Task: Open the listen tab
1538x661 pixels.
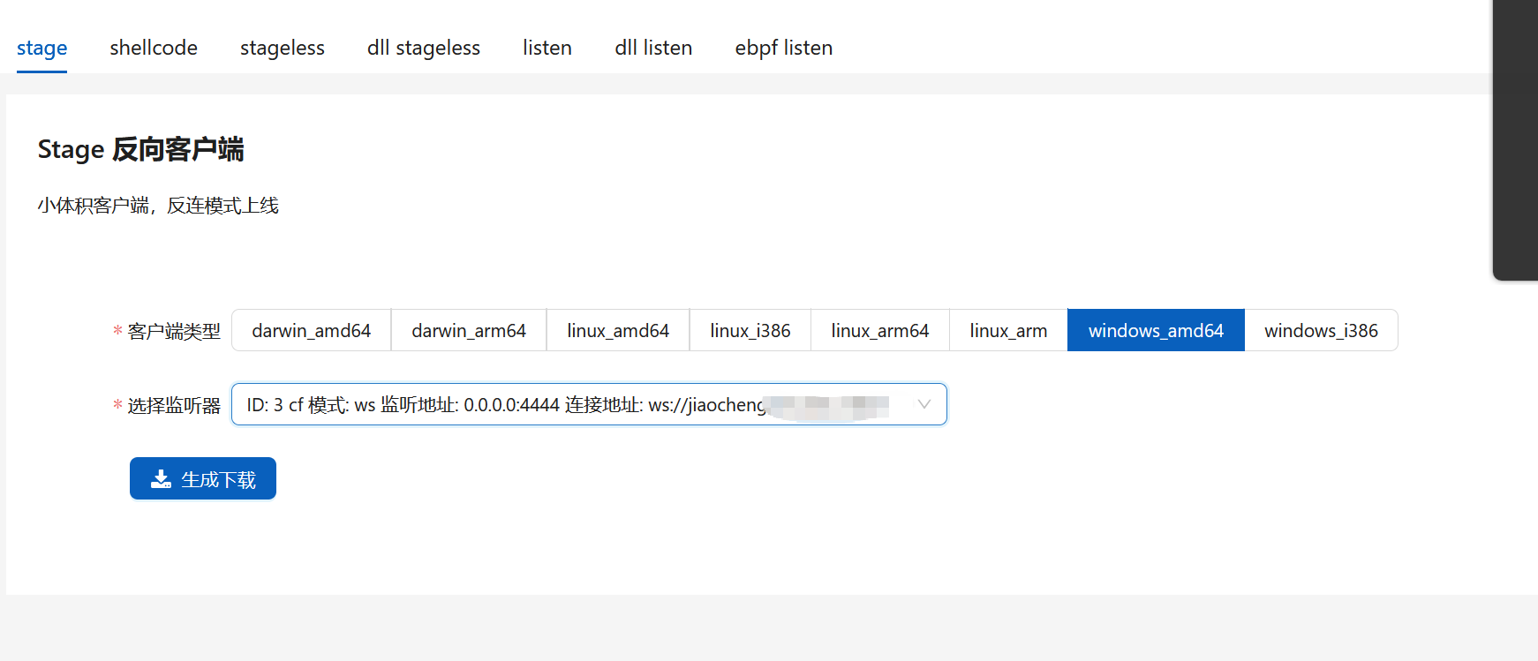Action: [x=547, y=48]
